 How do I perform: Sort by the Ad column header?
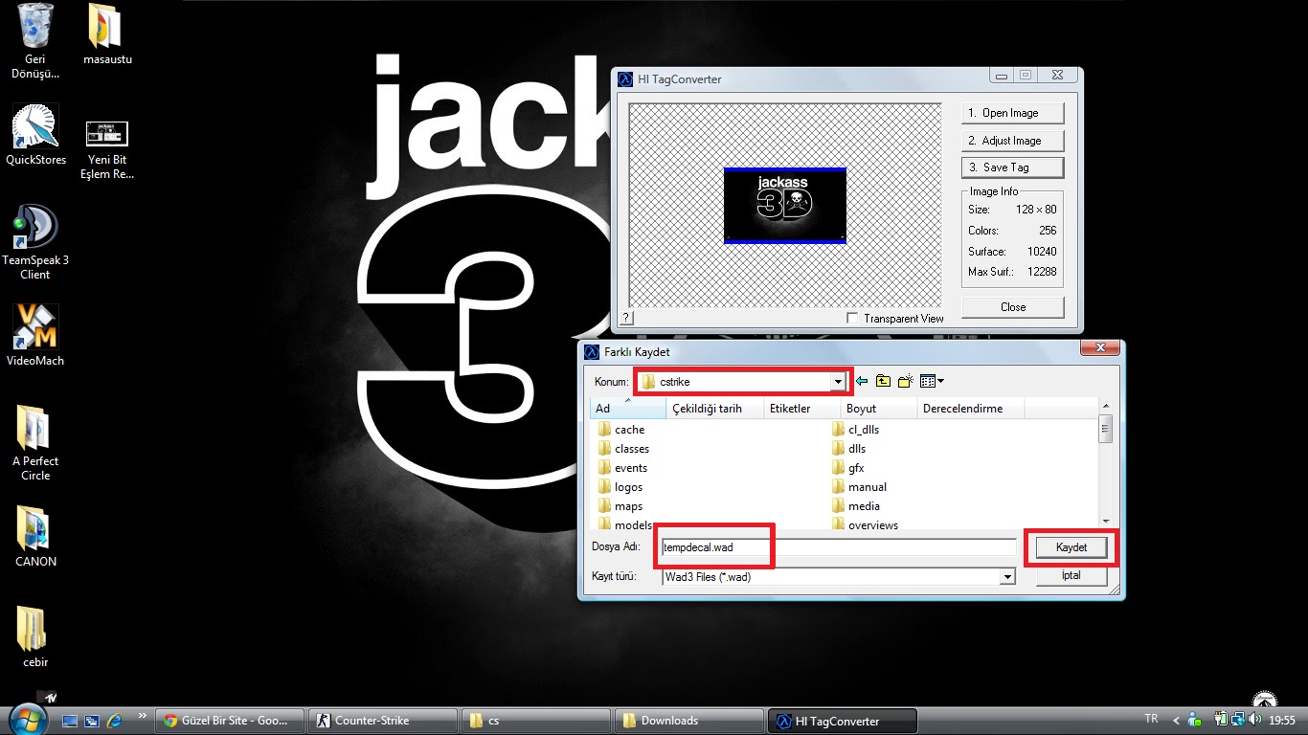coord(628,409)
